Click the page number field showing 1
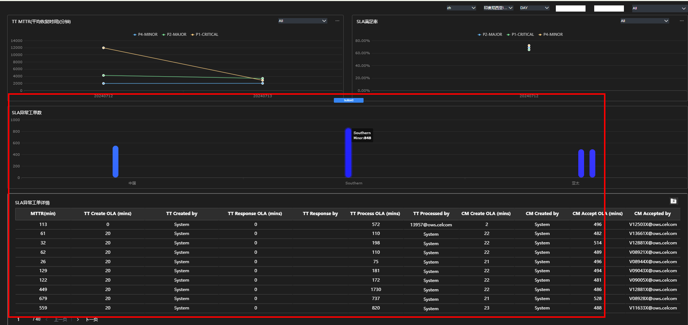 18,319
